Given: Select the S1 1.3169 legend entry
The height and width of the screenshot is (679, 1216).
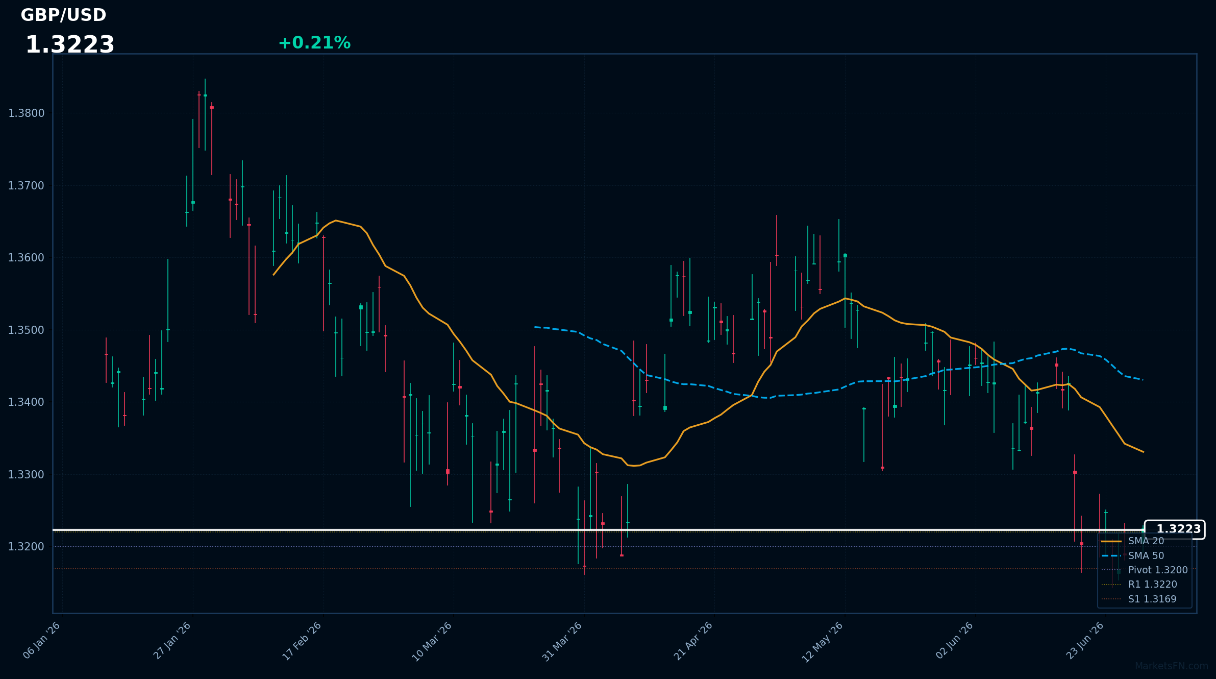Looking at the screenshot, I should pos(1139,599).
